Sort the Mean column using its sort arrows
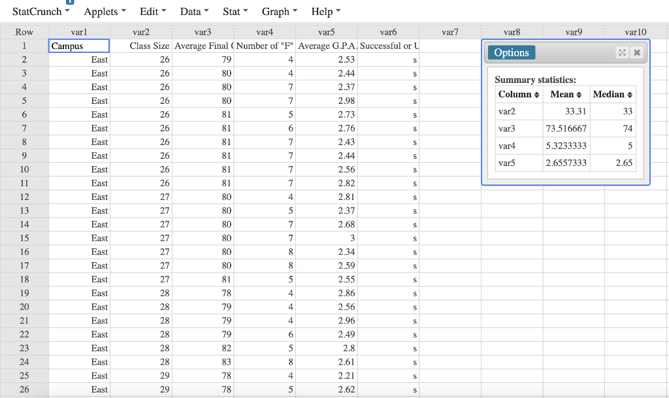669x398 pixels. tap(579, 94)
